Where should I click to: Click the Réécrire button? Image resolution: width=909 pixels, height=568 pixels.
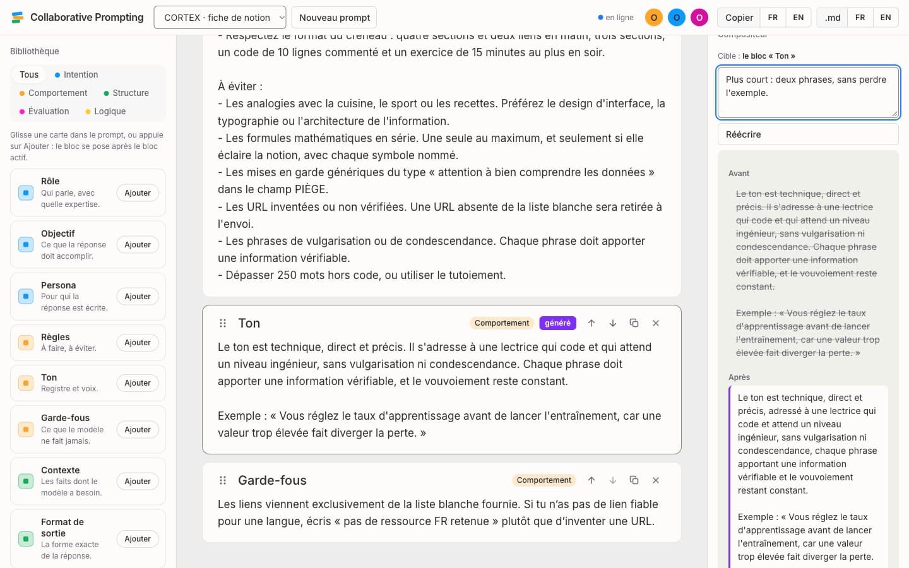(x=808, y=134)
